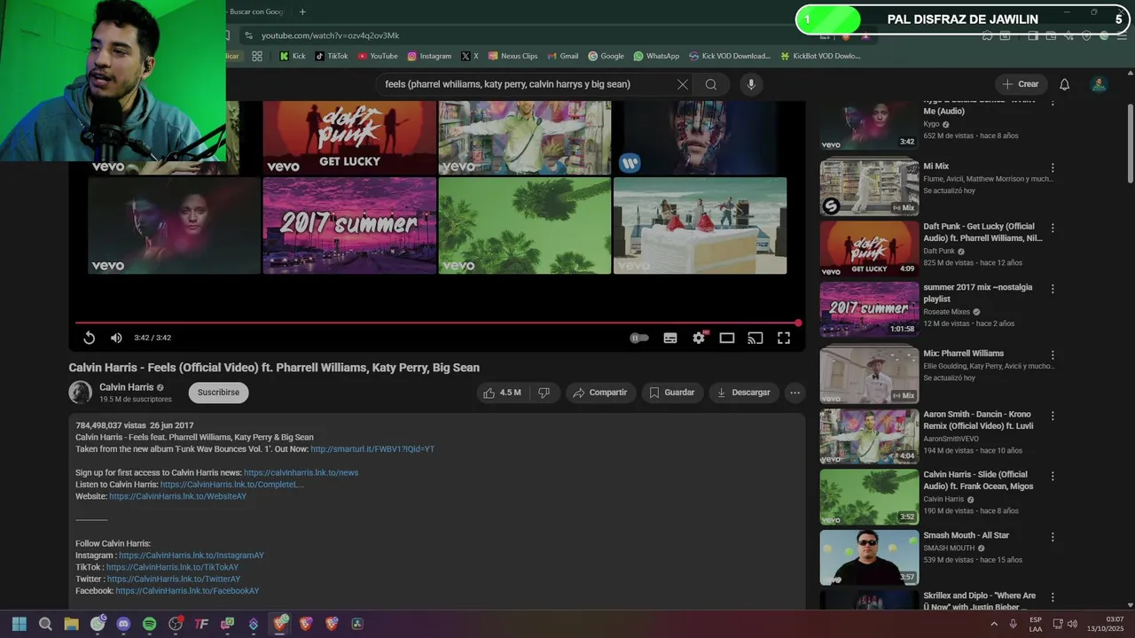Open the KickBot VOD Downloader bookmark
This screenshot has height=638, width=1135.
[x=820, y=56]
